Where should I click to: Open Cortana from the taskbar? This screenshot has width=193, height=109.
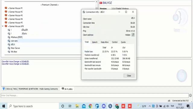click(x=63, y=106)
